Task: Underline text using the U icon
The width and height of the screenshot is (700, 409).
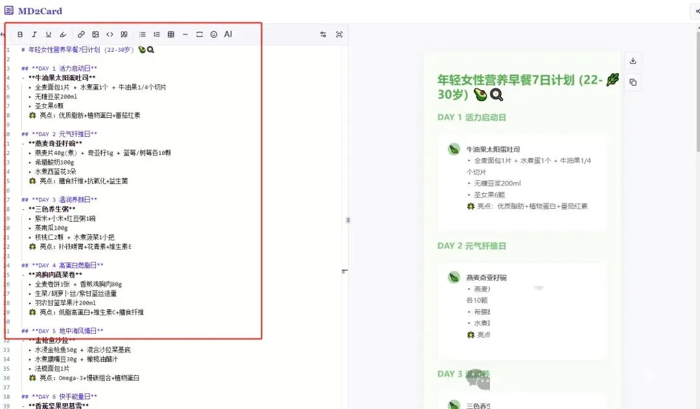Action: tap(49, 34)
